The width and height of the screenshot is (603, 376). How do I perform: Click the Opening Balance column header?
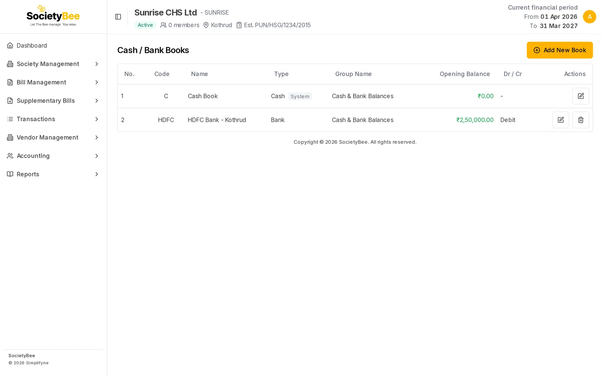[465, 74]
